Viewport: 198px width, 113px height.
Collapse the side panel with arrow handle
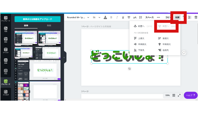[x=64, y=57]
